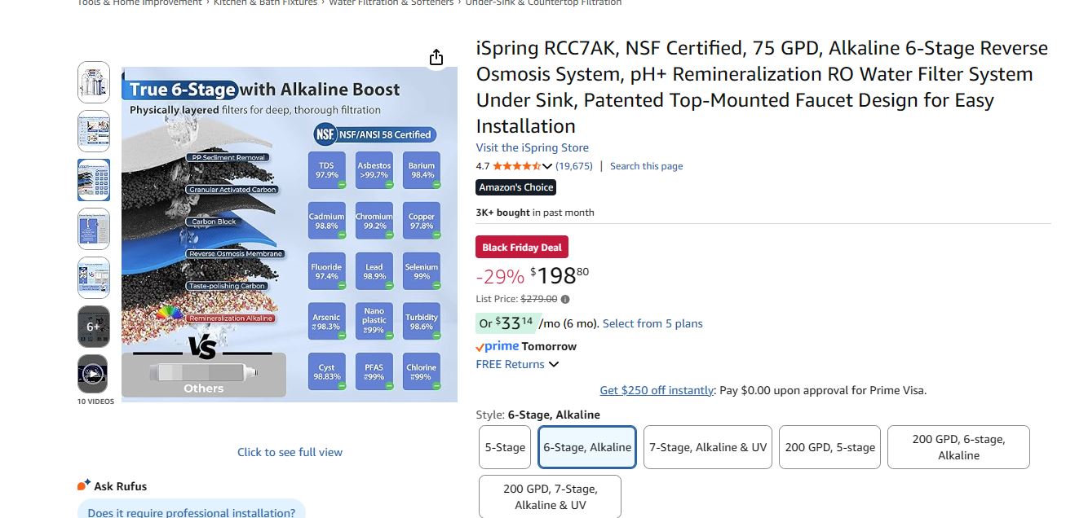The height and width of the screenshot is (518, 1066).
Task: Choose the 200 GPD, 5-stage style option
Action: click(x=829, y=447)
